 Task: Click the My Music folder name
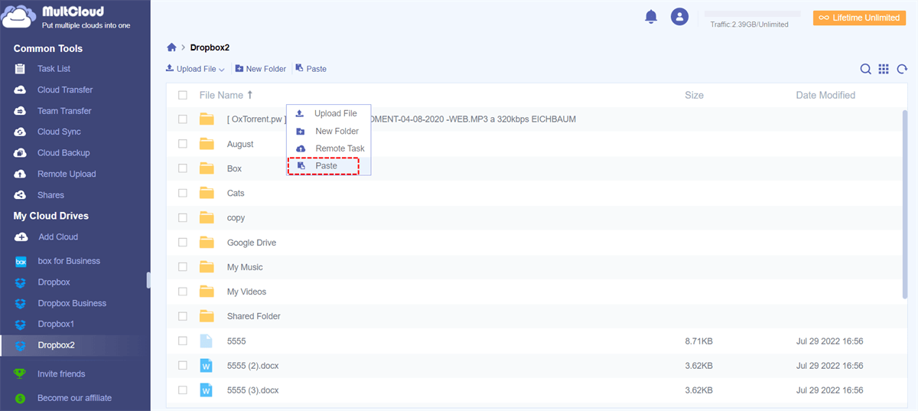pos(245,267)
